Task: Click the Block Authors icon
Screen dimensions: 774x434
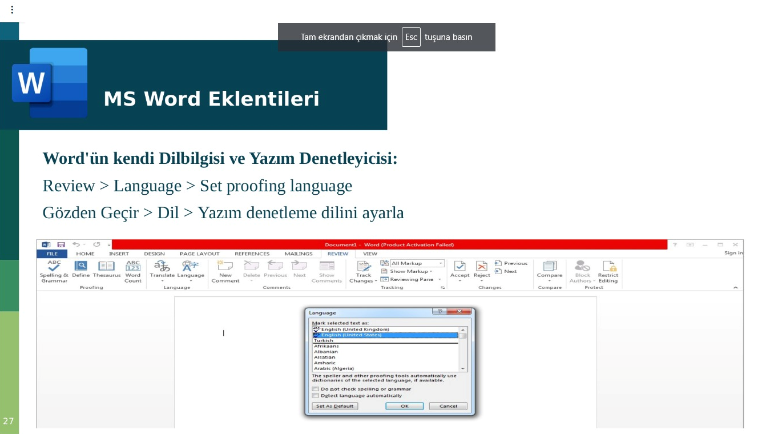Action: [x=582, y=272]
